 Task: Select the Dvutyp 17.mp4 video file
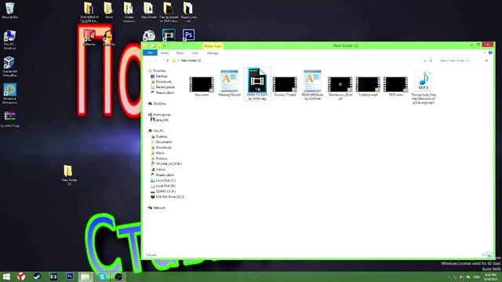click(x=285, y=86)
